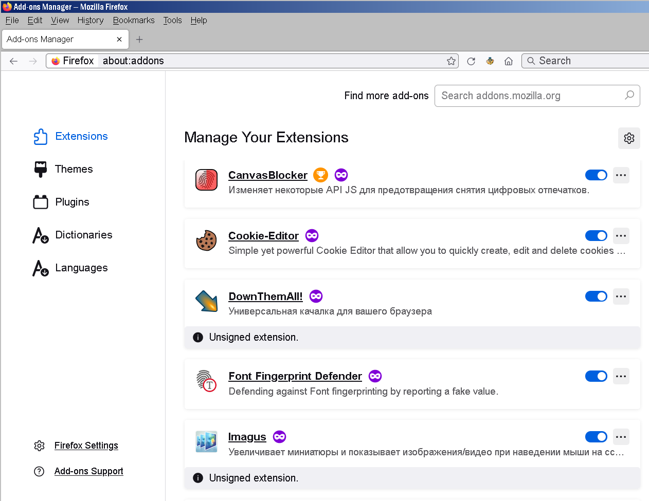The height and width of the screenshot is (501, 649).
Task: Open the File menu
Action: [12, 20]
